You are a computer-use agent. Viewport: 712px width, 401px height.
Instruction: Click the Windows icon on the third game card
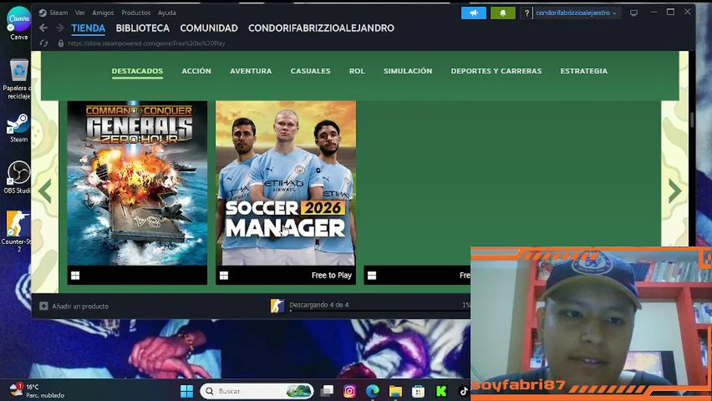click(372, 275)
